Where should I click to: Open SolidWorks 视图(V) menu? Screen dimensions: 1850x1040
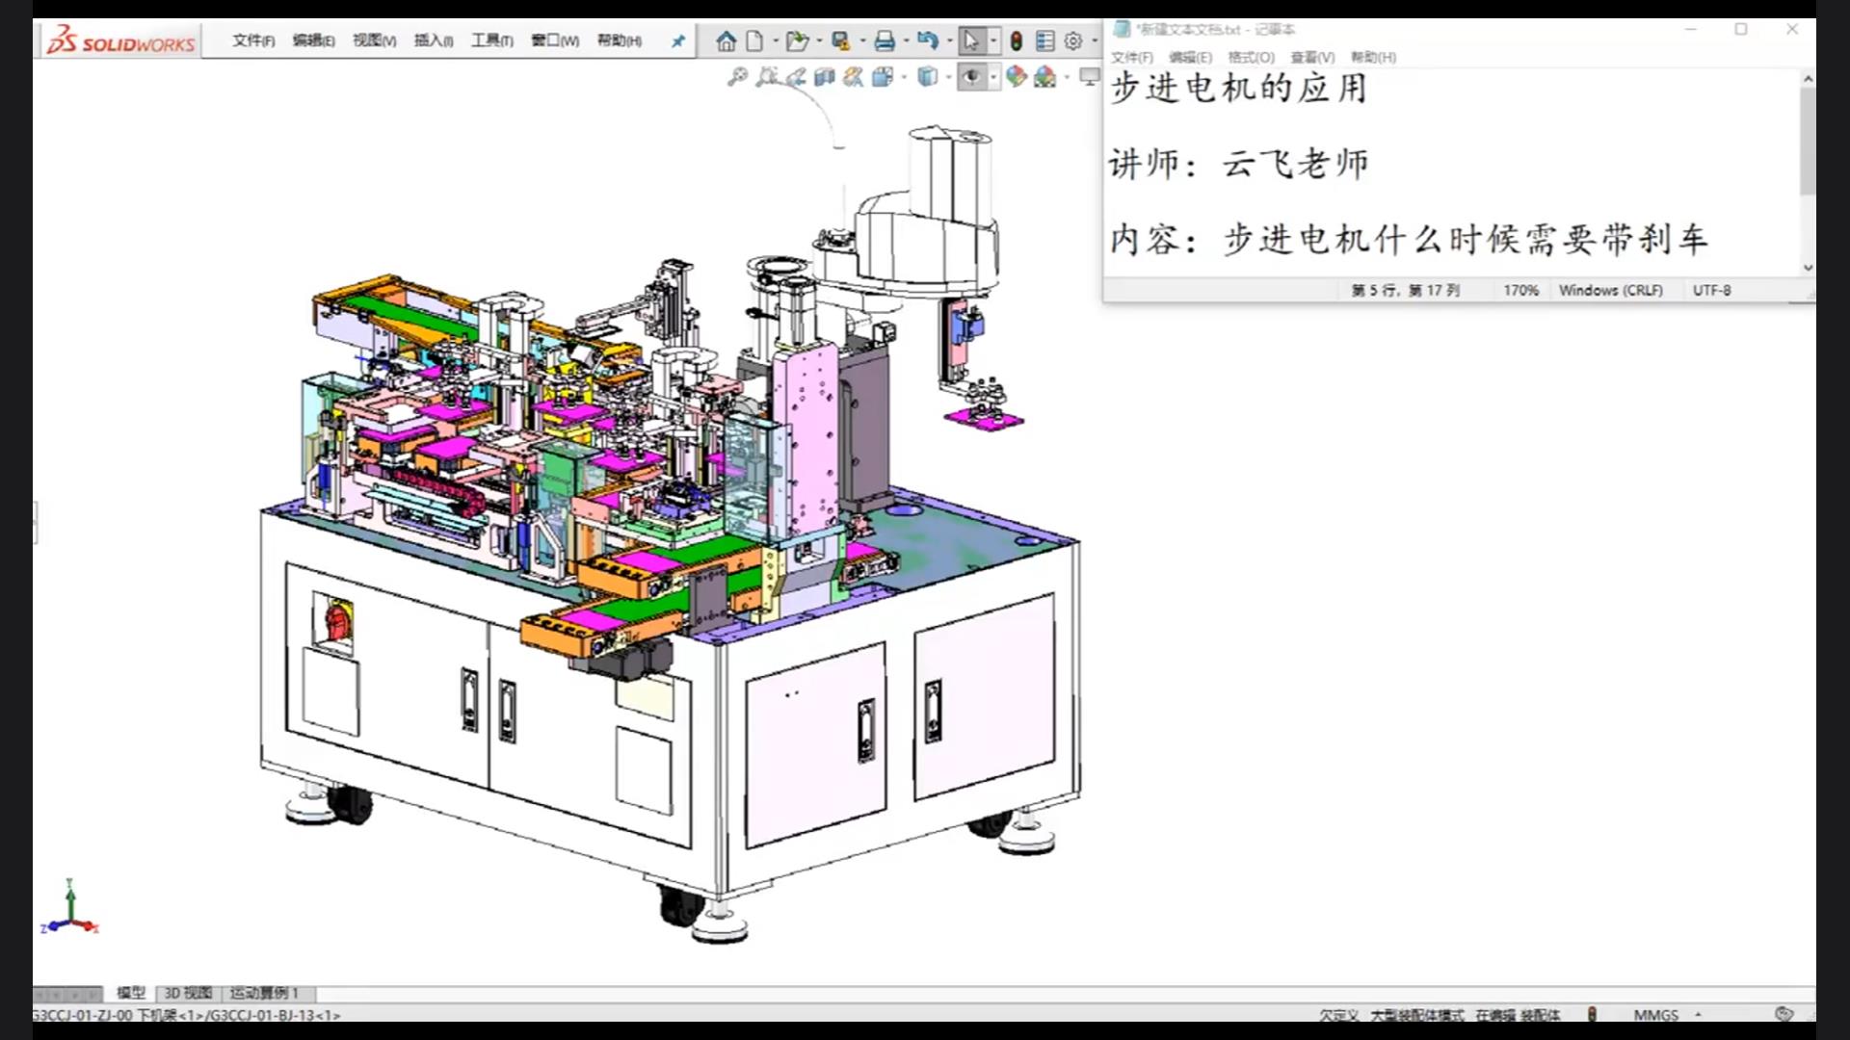374,40
